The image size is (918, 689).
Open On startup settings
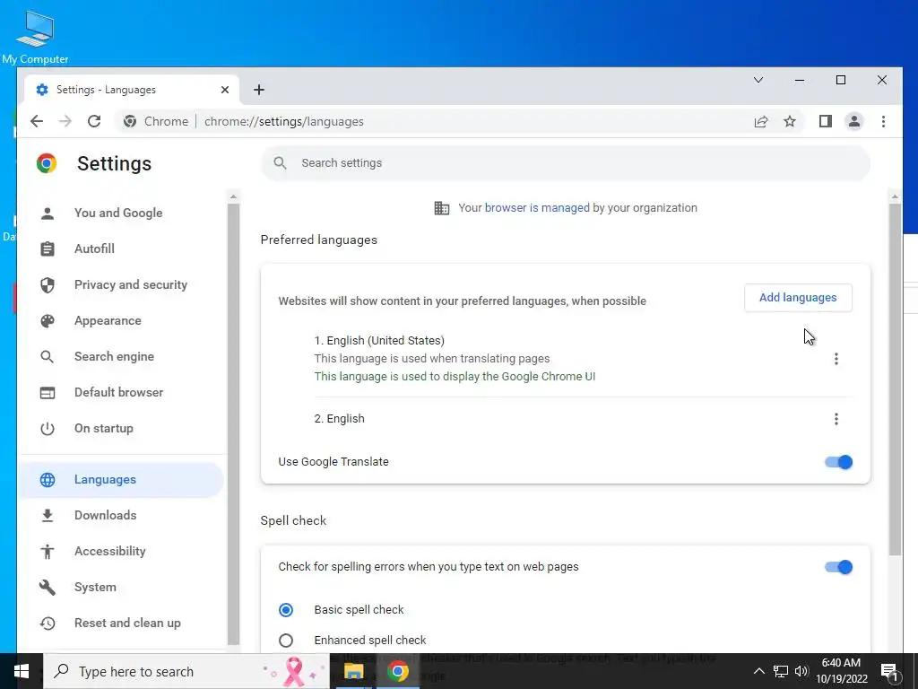pyautogui.click(x=122, y=428)
